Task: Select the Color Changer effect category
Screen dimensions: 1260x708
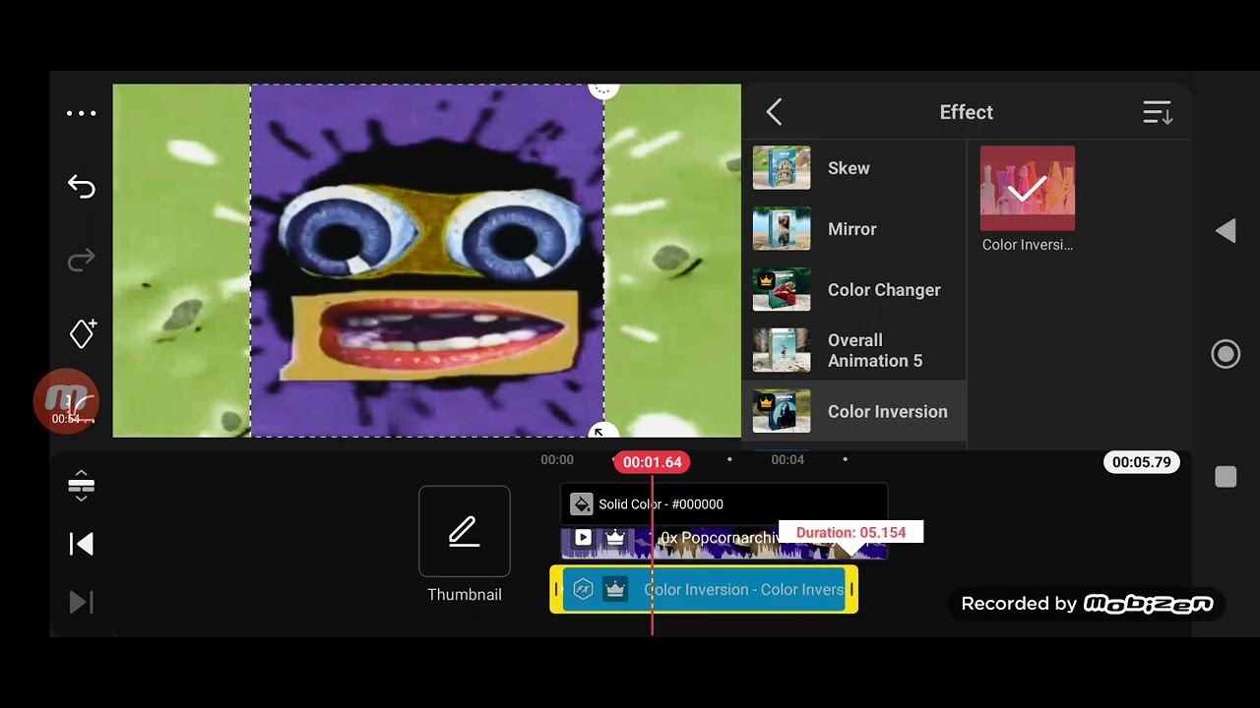Action: pos(854,290)
